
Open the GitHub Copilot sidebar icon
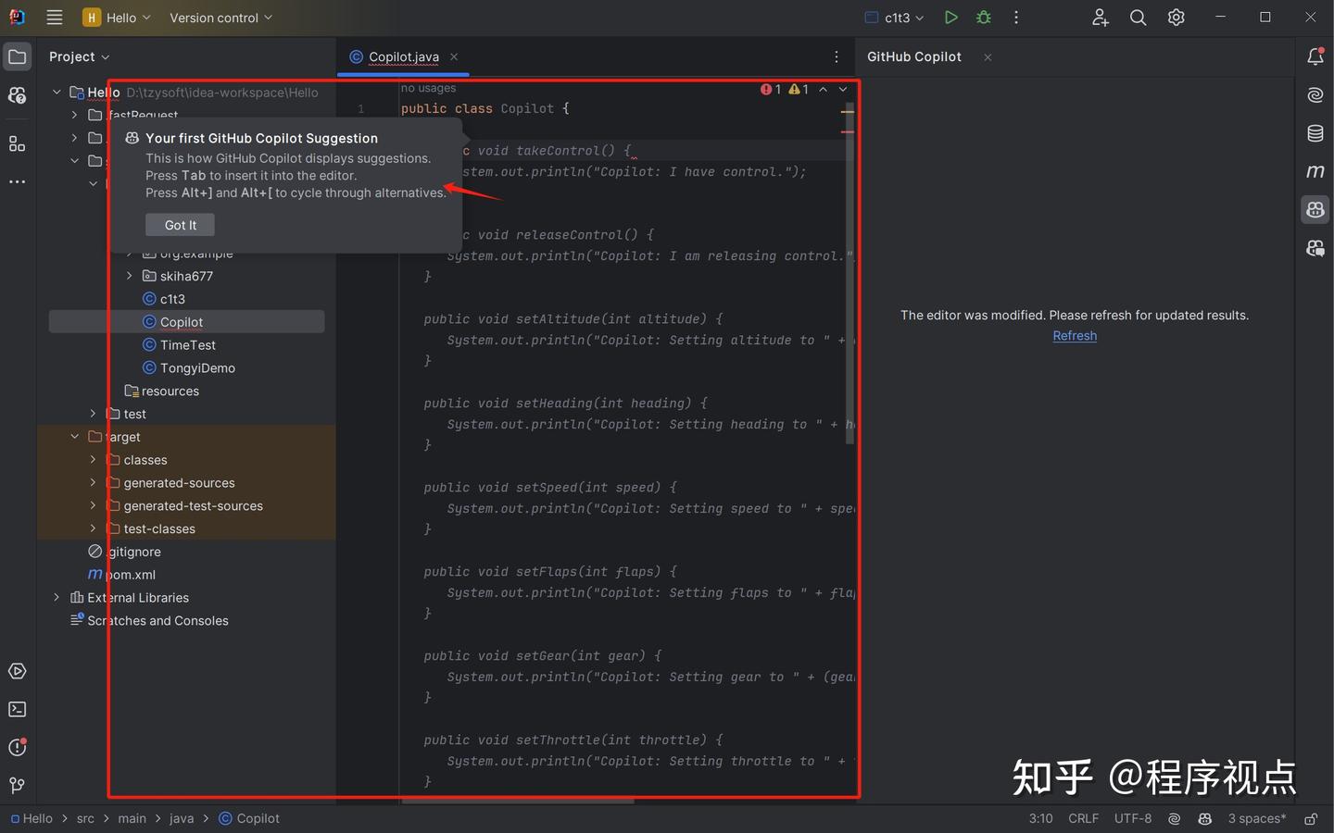point(1315,209)
